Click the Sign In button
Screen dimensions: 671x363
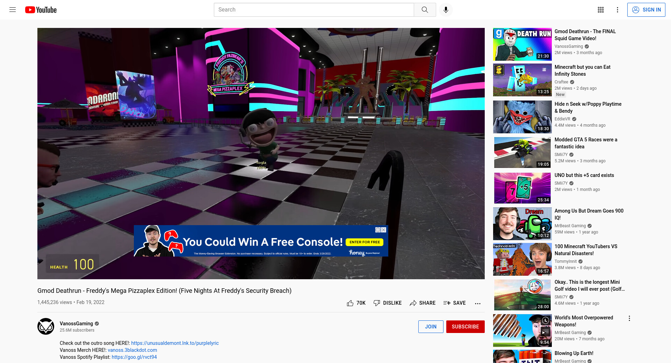pyautogui.click(x=646, y=10)
